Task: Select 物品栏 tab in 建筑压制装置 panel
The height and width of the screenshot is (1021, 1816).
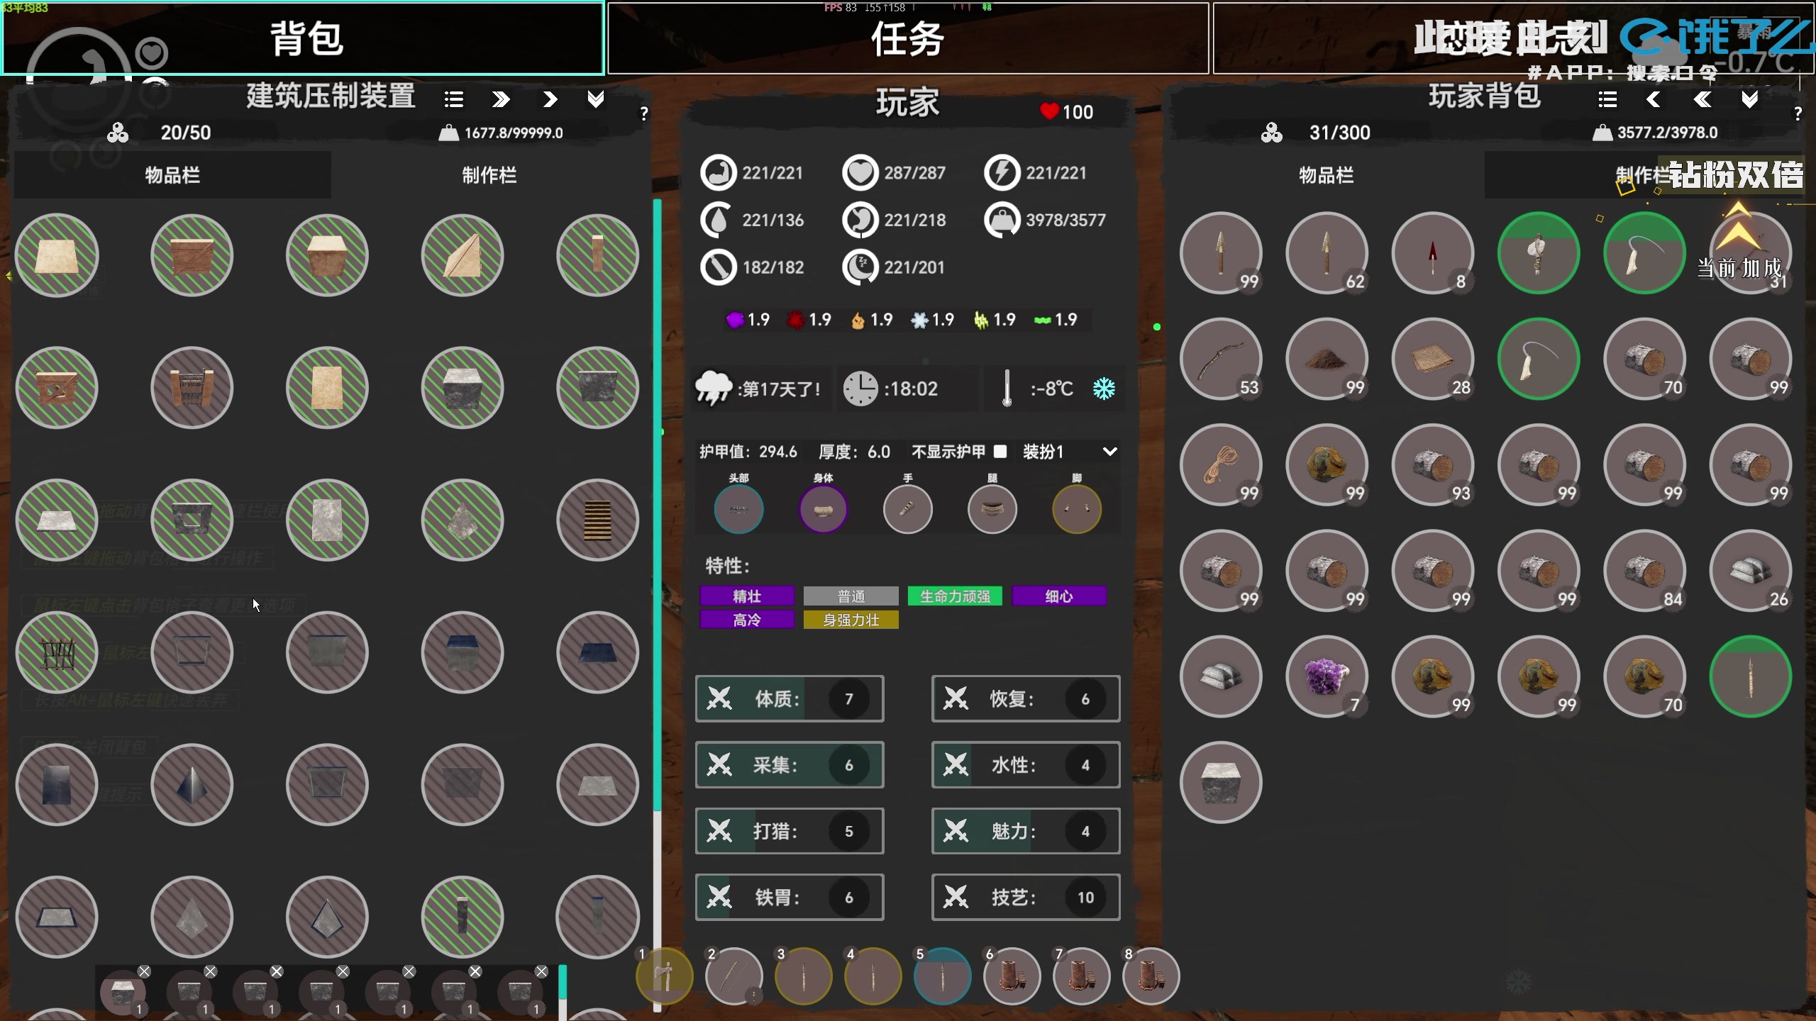Action: [172, 175]
